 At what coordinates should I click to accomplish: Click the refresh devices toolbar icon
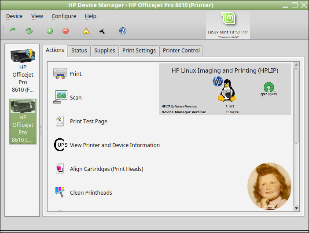click(29, 31)
